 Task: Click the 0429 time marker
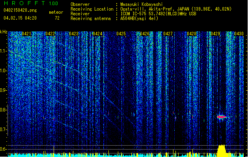(x=215, y=34)
